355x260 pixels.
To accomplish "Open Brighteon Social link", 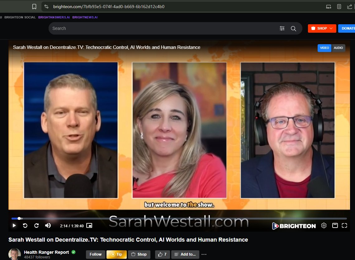I will click(20, 17).
